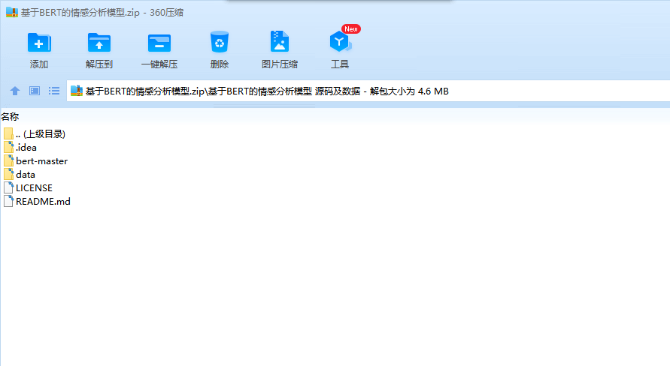
Task: Open the 工具 (Tools) icon with New badge
Action: (341, 41)
